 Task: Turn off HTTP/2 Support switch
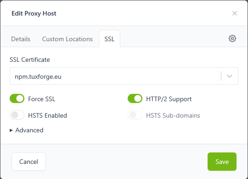[135, 98]
